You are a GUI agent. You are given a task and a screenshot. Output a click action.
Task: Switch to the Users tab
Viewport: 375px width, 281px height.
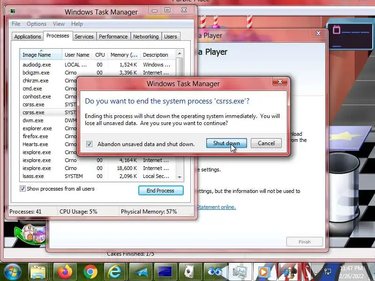(x=171, y=37)
